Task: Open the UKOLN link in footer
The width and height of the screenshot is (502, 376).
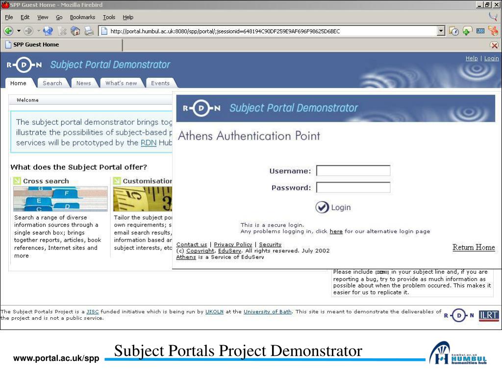Action: click(x=214, y=311)
